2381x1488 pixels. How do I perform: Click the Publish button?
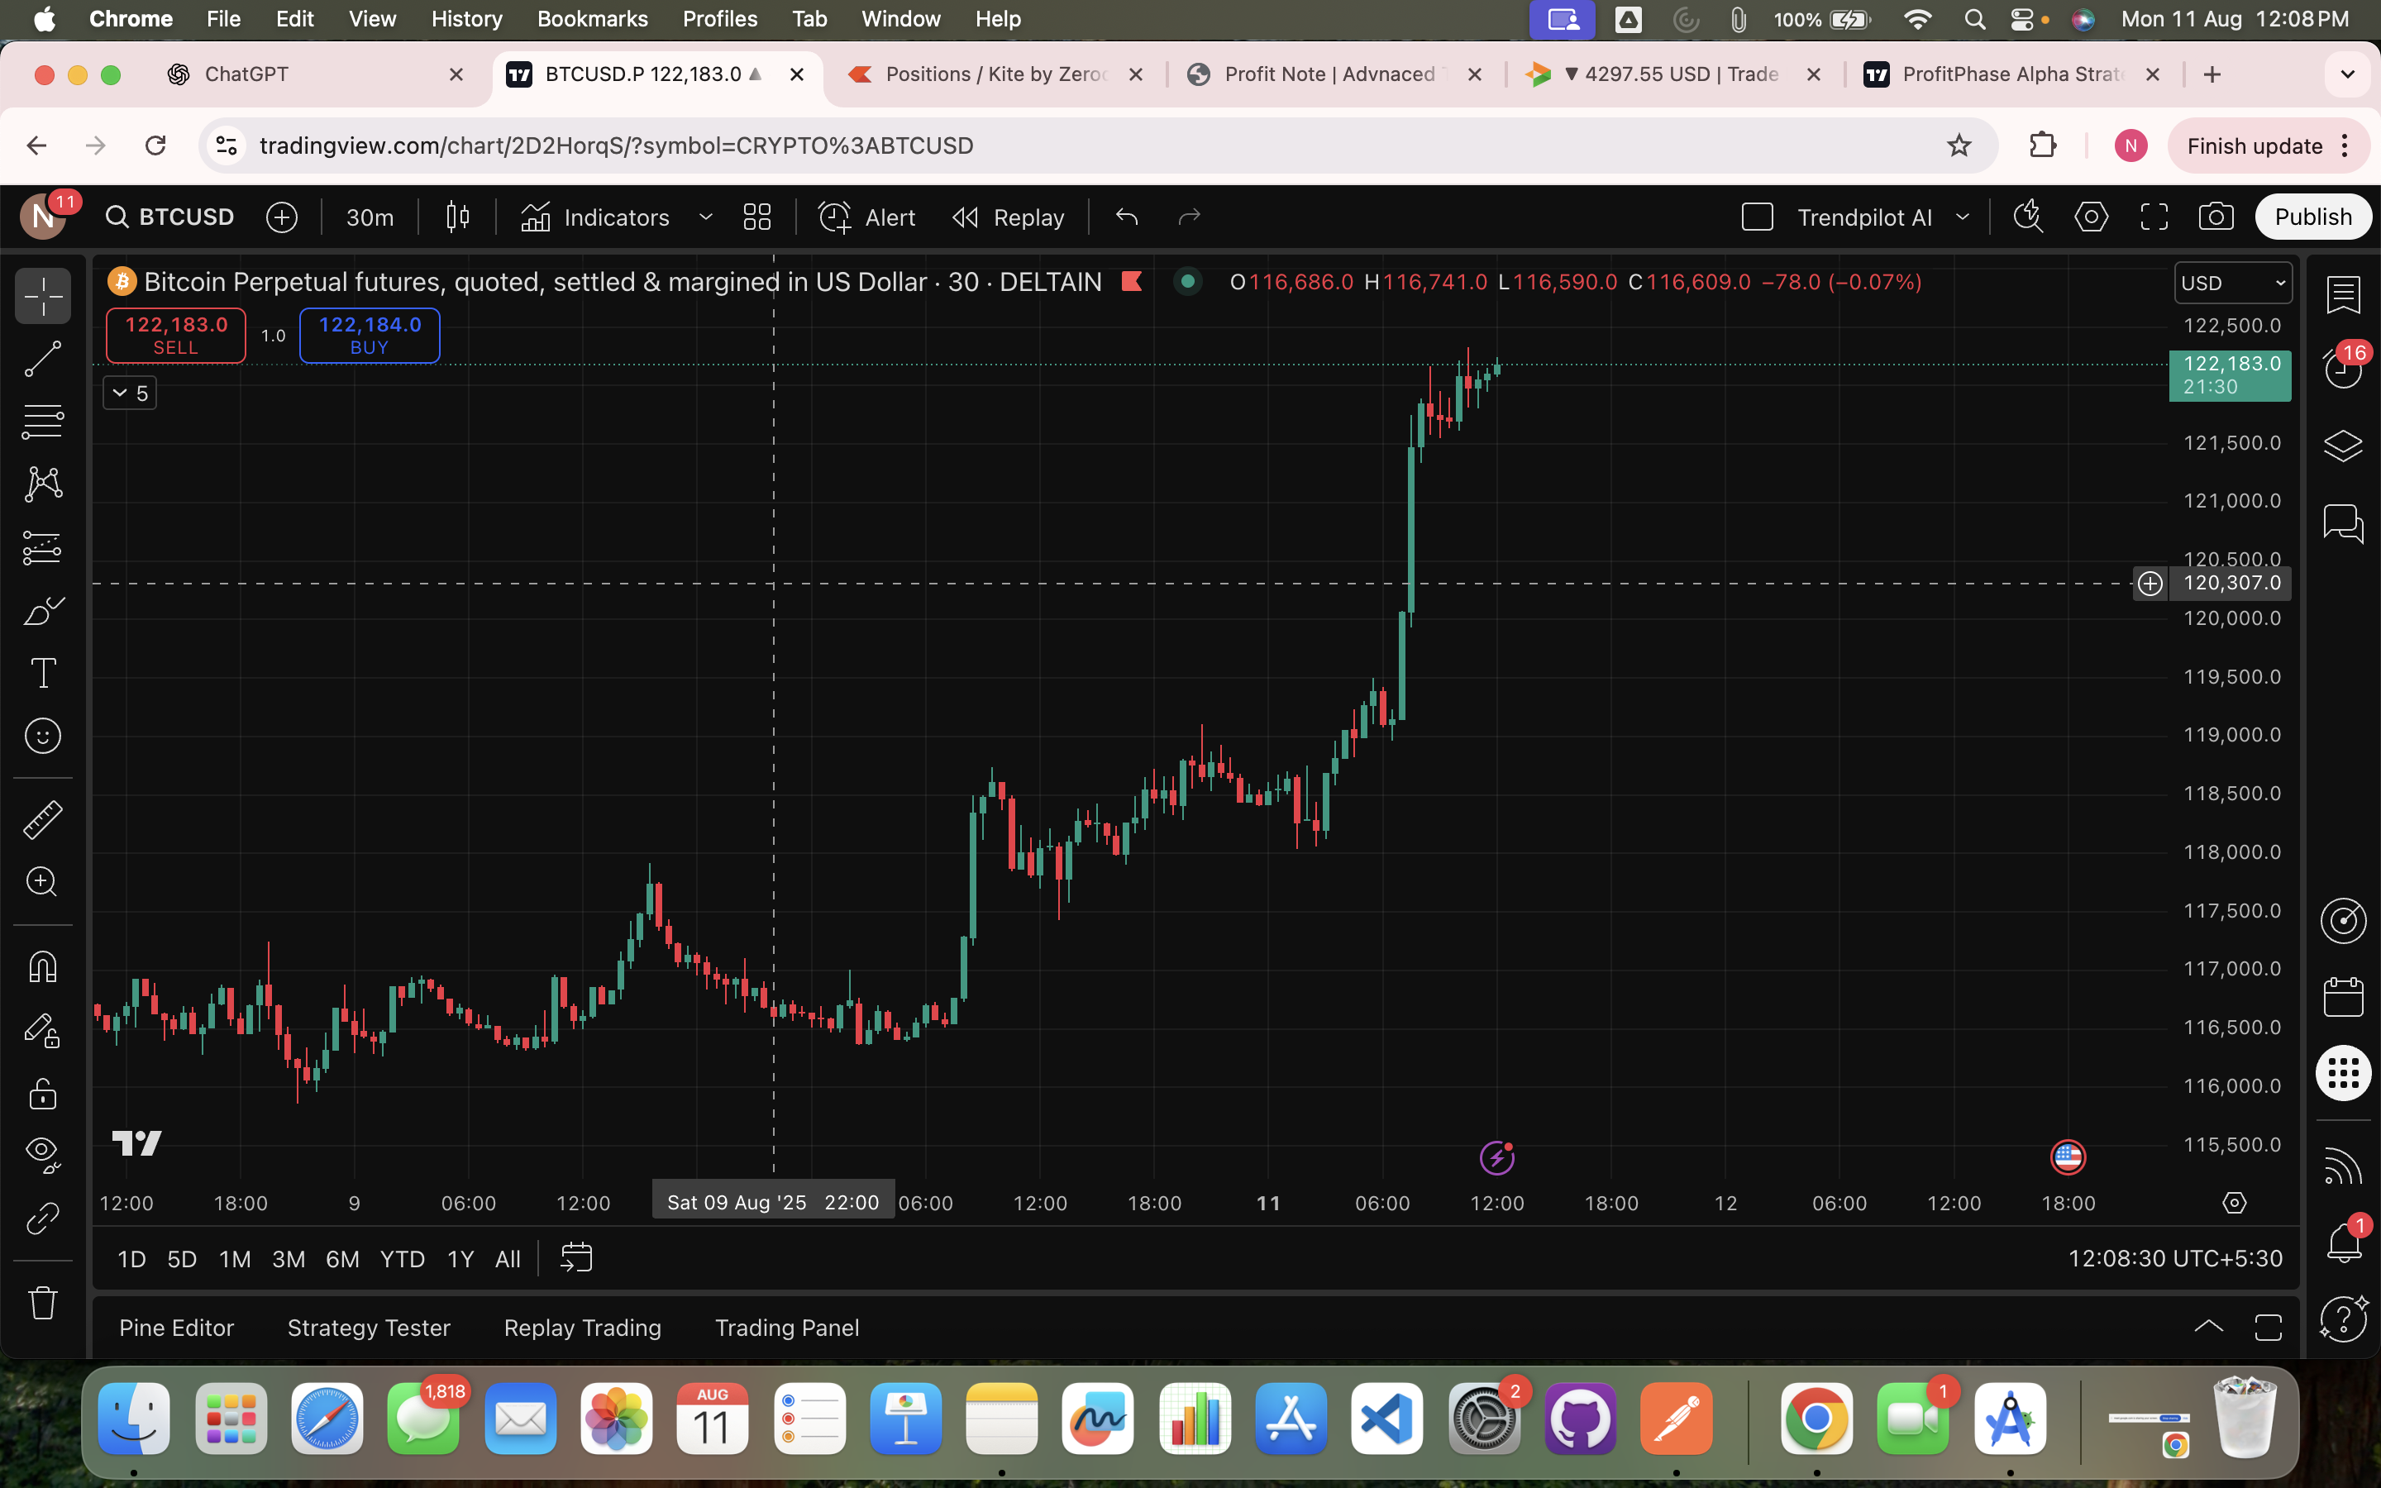coord(2312,217)
